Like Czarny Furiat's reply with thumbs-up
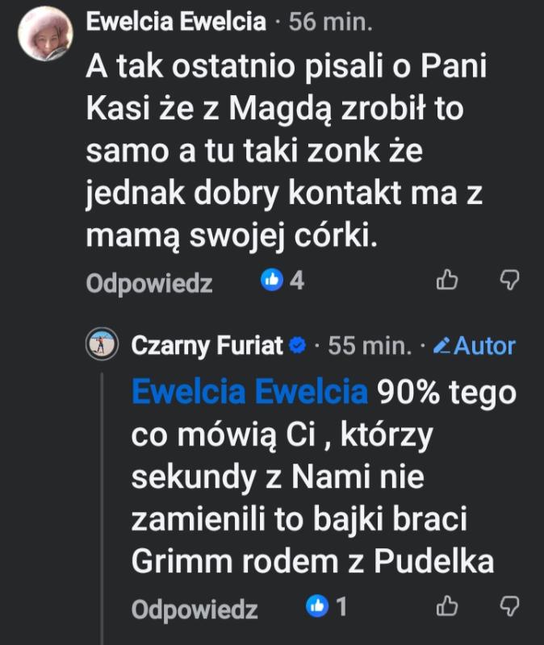This screenshot has height=645, width=544. pyautogui.click(x=446, y=605)
